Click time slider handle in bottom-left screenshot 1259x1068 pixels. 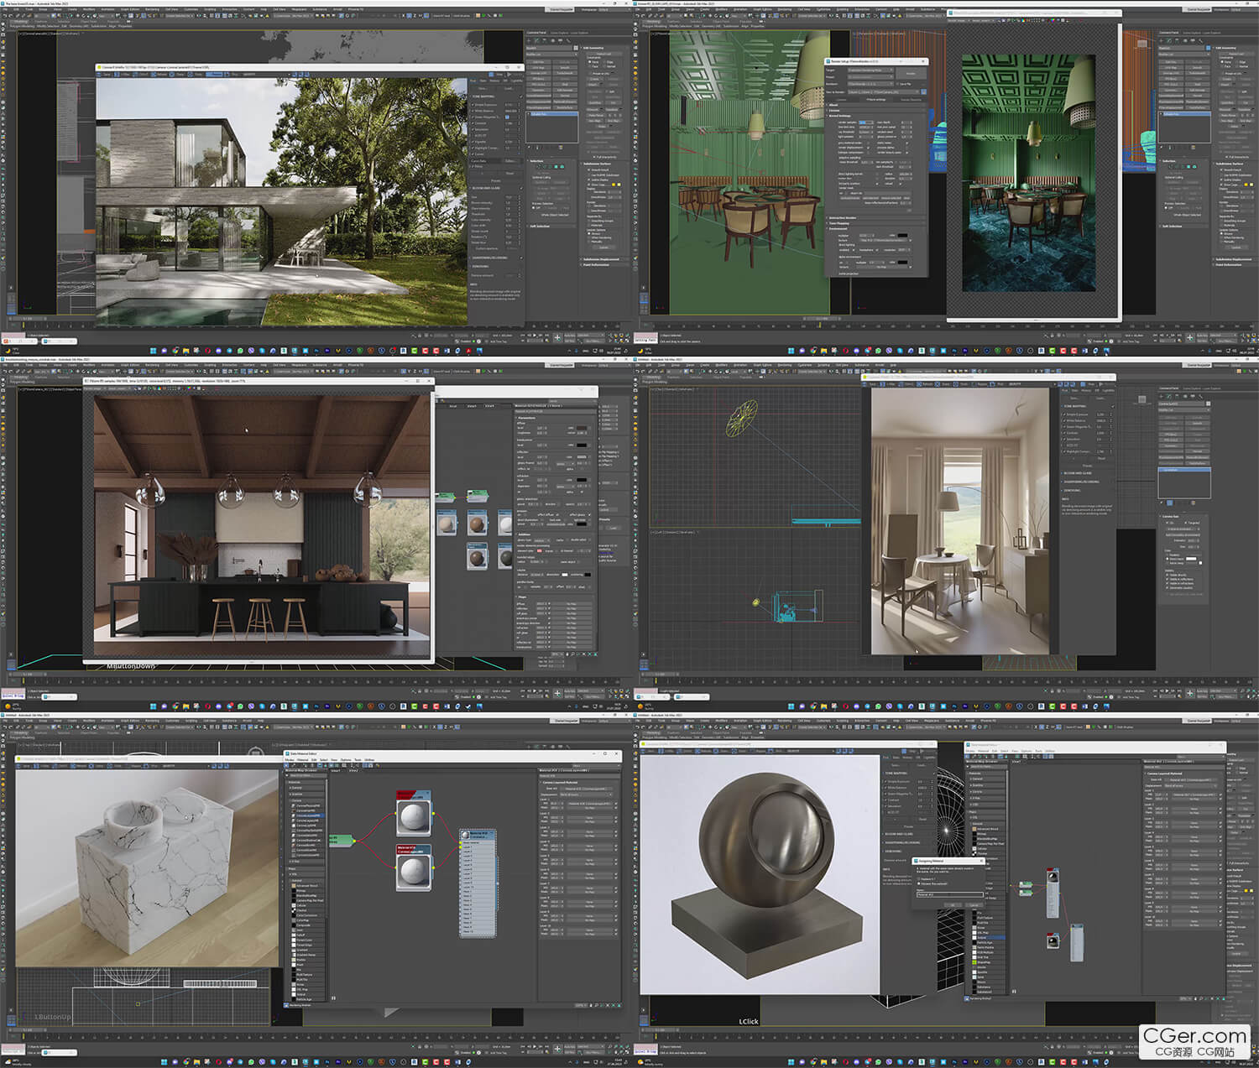[x=27, y=1030]
